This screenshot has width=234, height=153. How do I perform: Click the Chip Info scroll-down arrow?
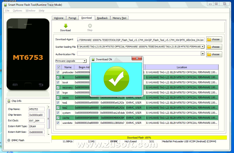48,134
